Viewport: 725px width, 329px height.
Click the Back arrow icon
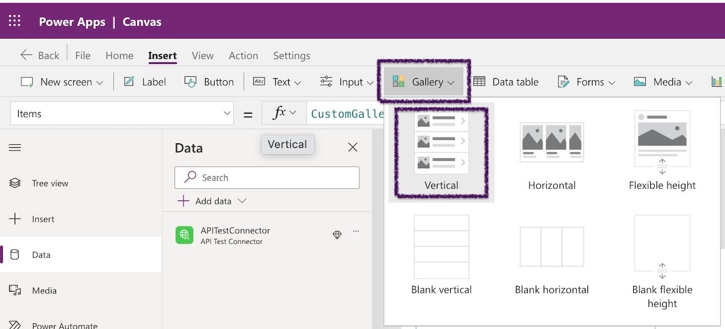click(x=26, y=55)
